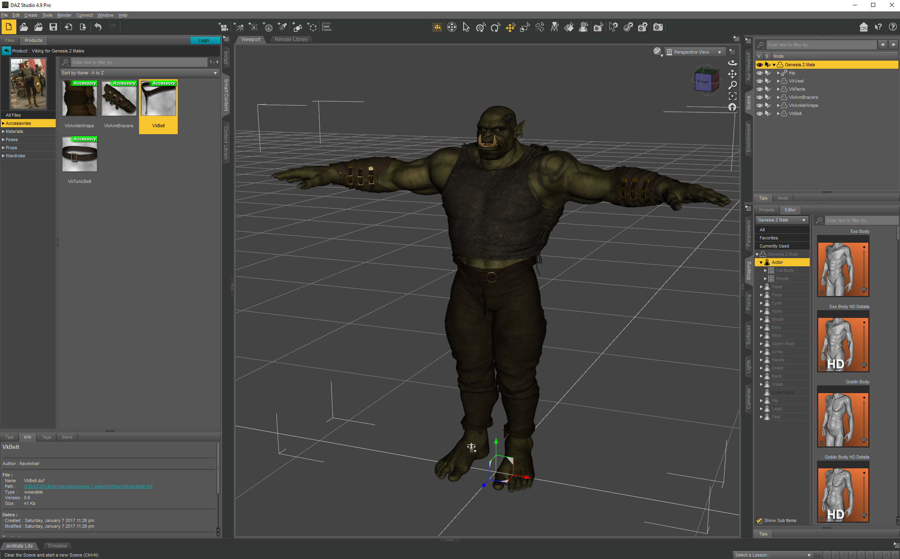The image size is (900, 559).
Task: Expand the Head region in Shaping
Action: (761, 287)
